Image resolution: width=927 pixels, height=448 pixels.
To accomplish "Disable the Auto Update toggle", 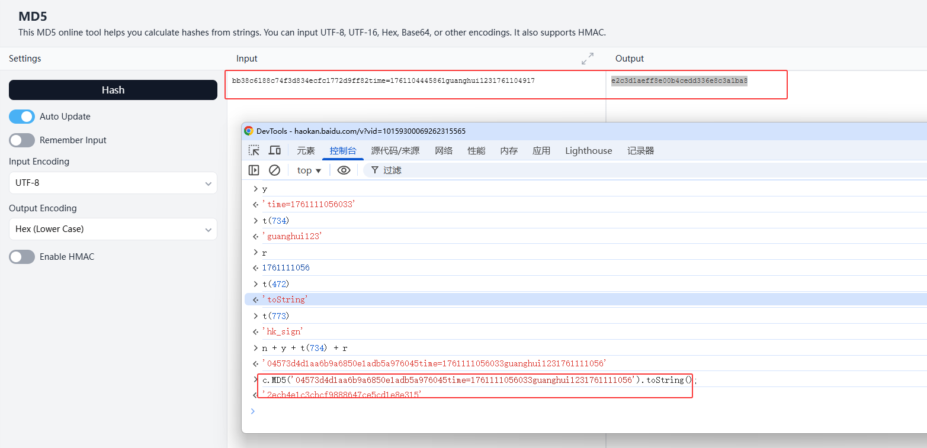I will pos(22,117).
